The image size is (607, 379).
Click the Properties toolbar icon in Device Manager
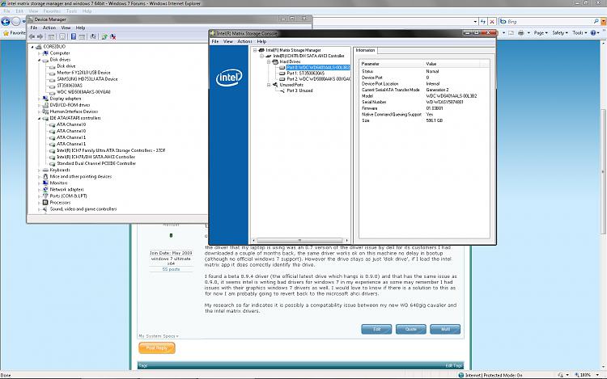coord(62,36)
